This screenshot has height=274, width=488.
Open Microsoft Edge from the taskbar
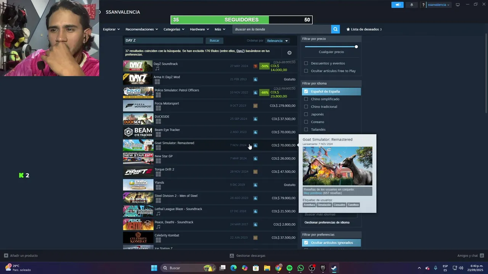click(233, 268)
